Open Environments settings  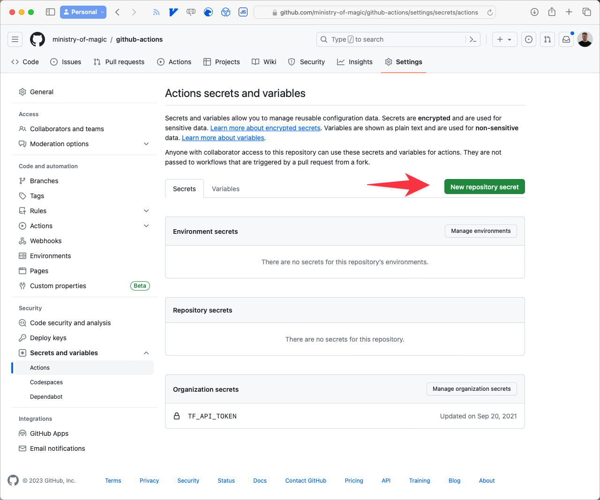click(x=84, y=256)
